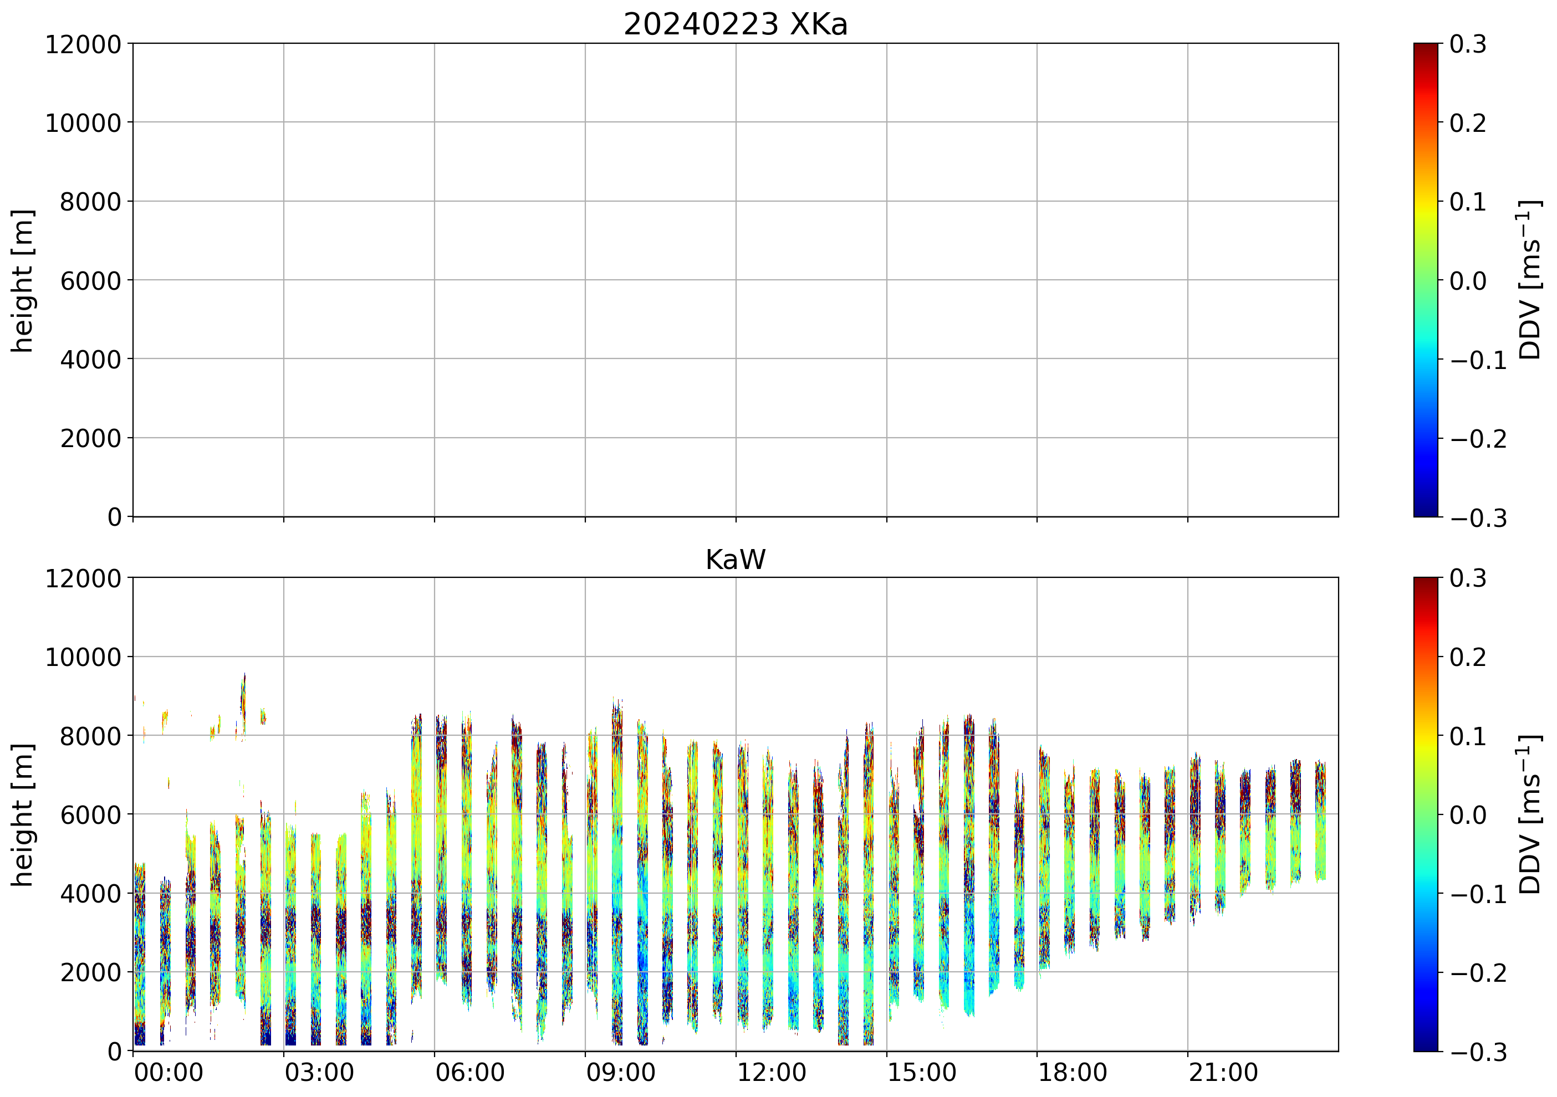Viewport: 1557px width, 1097px height.
Task: Click the yellow 0.1 level on bottom colorbar
Action: (1426, 736)
